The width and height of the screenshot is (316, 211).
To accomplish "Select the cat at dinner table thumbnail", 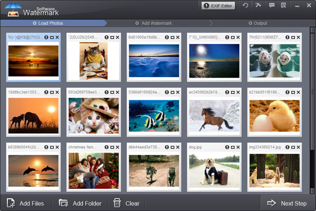I will (x=94, y=61).
